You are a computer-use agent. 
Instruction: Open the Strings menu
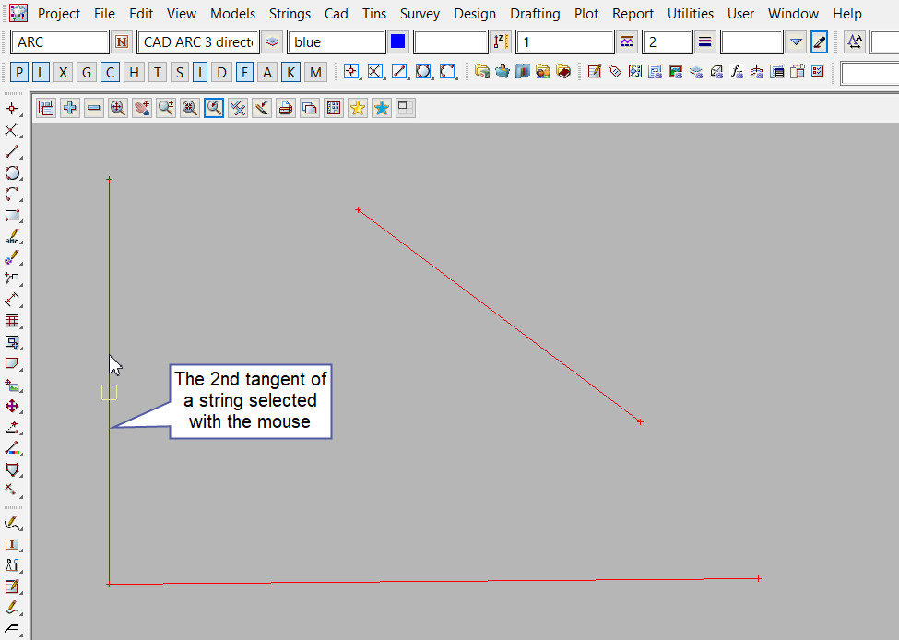290,14
